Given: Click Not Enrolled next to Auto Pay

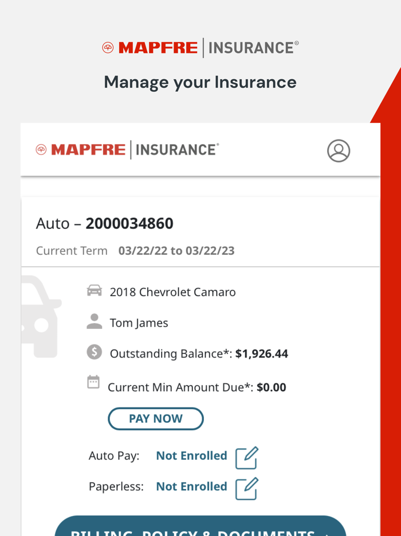Looking at the screenshot, I should [x=191, y=455].
